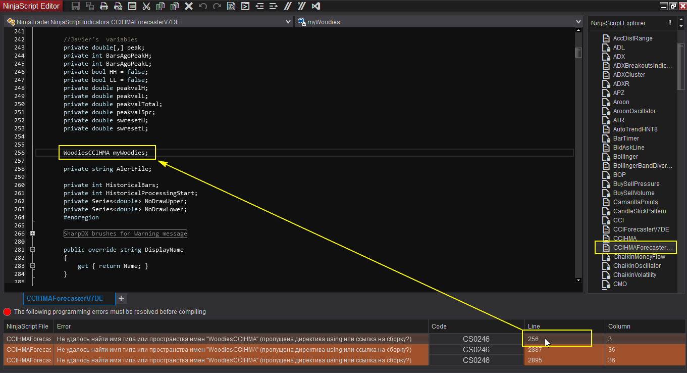The image size is (687, 373).
Task: Add a new editor tab
Action: 121,298
